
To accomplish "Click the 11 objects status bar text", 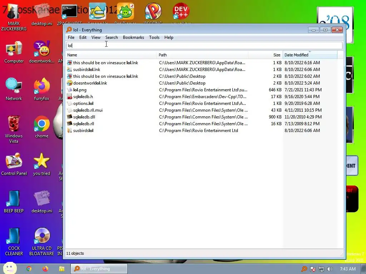I will pos(75,254).
